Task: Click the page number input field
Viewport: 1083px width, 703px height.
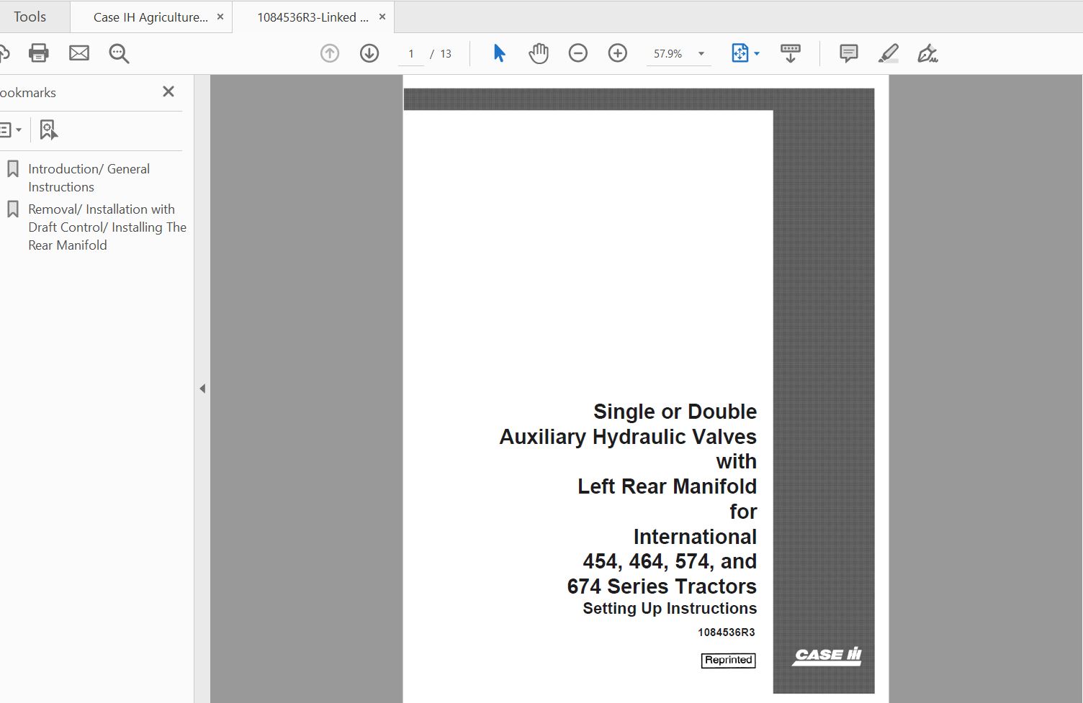Action: [x=411, y=54]
